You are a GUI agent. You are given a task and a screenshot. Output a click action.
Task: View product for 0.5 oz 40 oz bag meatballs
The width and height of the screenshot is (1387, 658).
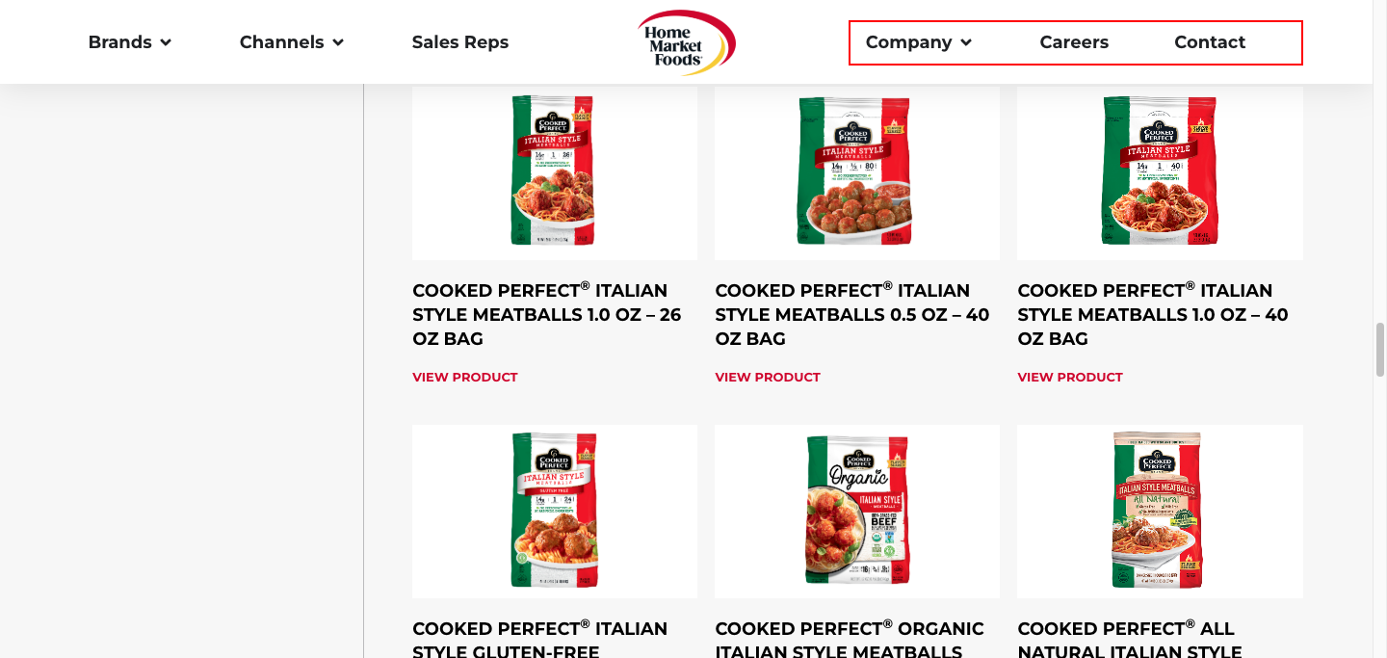point(768,378)
